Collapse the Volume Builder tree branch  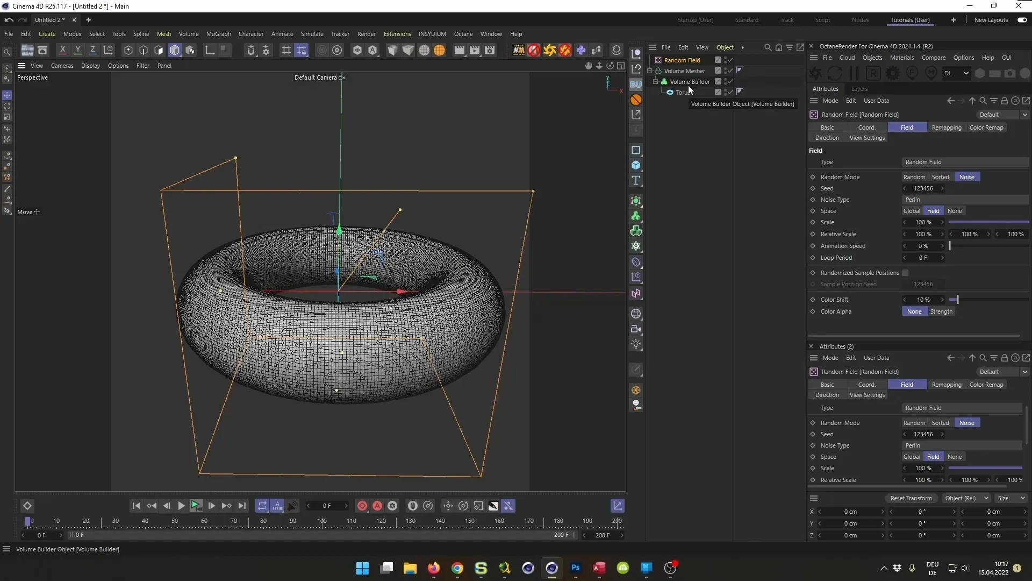[656, 82]
